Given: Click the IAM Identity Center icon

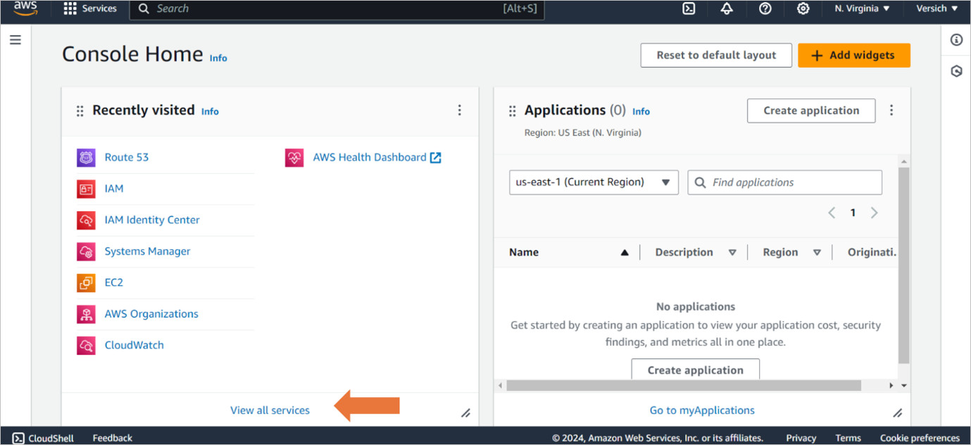Looking at the screenshot, I should (86, 220).
